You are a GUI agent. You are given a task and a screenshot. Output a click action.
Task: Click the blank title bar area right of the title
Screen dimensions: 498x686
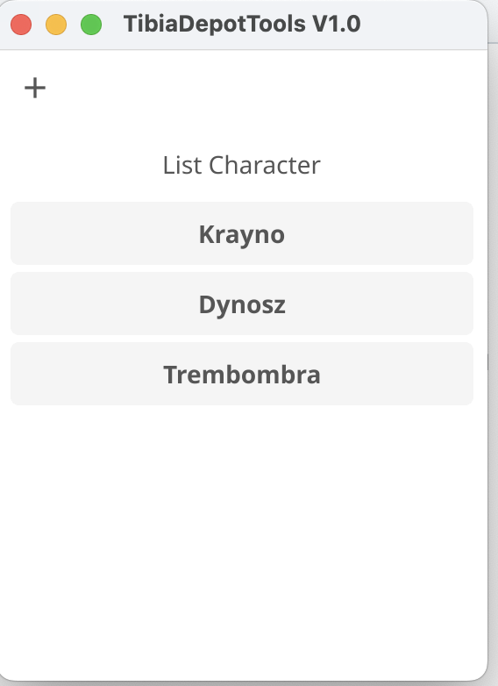[422, 24]
